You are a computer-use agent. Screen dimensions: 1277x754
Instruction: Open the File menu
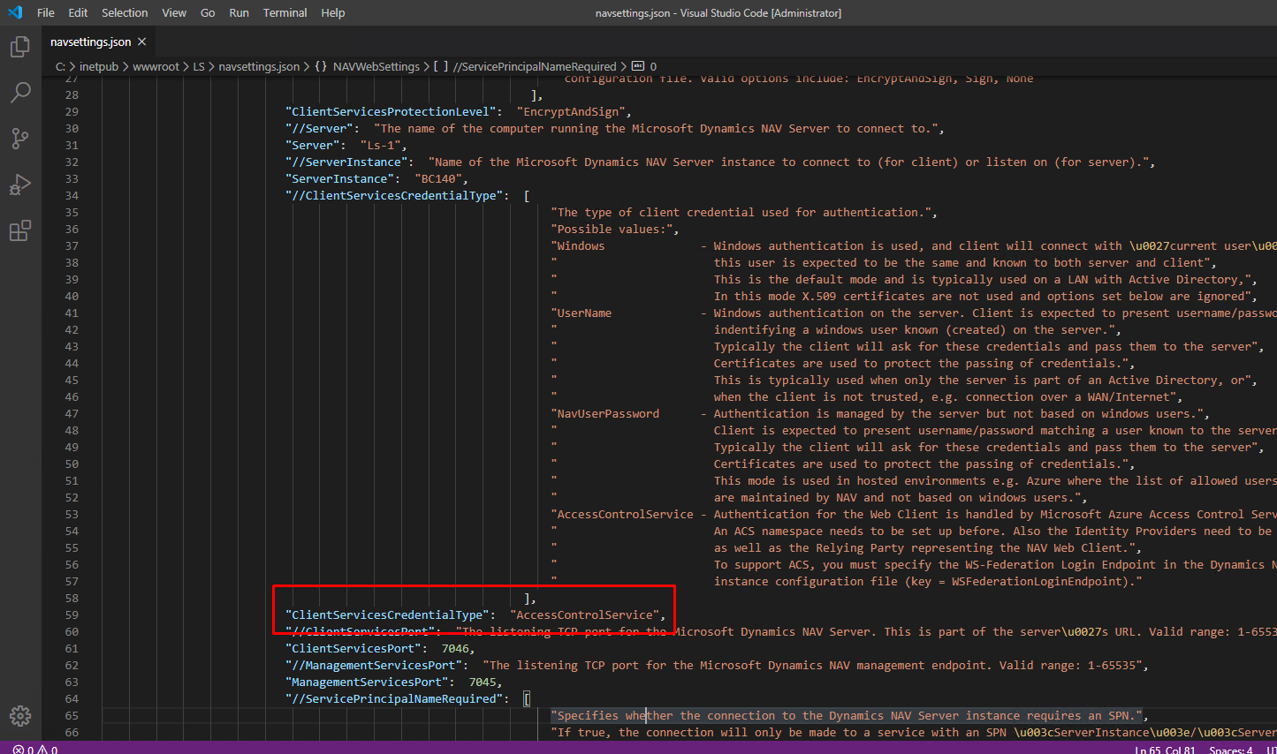click(46, 12)
